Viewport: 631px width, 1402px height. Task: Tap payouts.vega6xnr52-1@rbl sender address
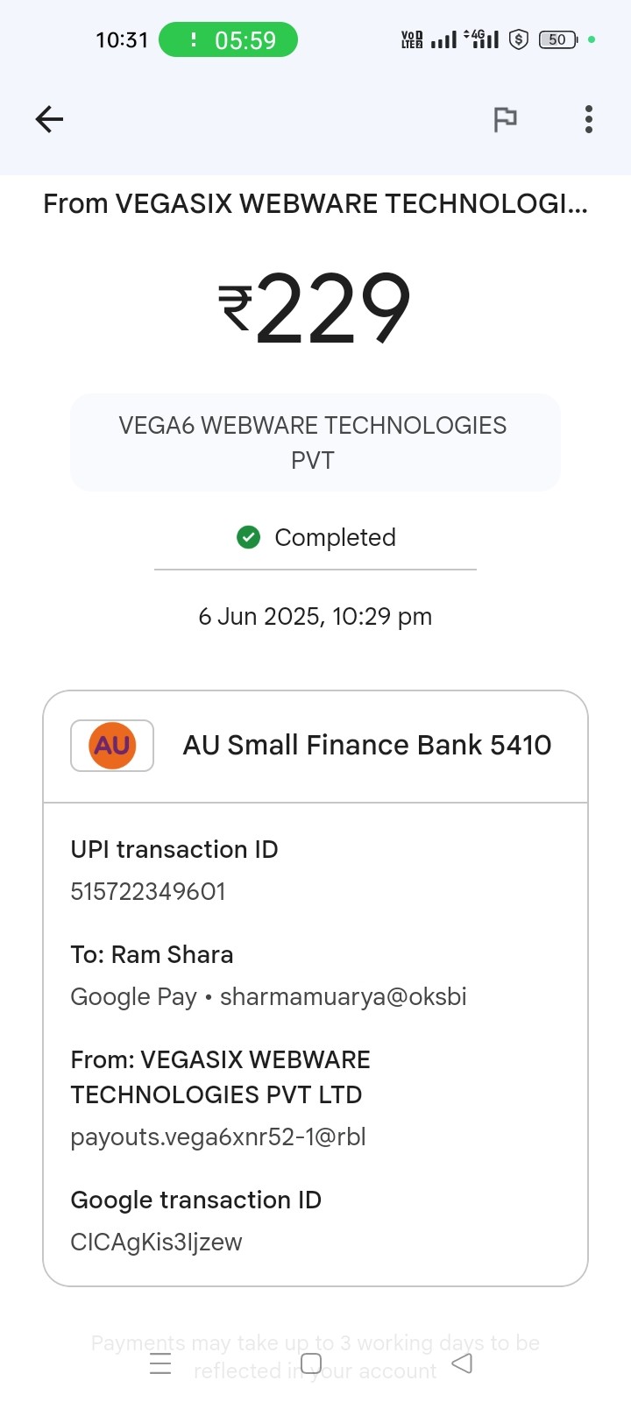click(218, 1136)
